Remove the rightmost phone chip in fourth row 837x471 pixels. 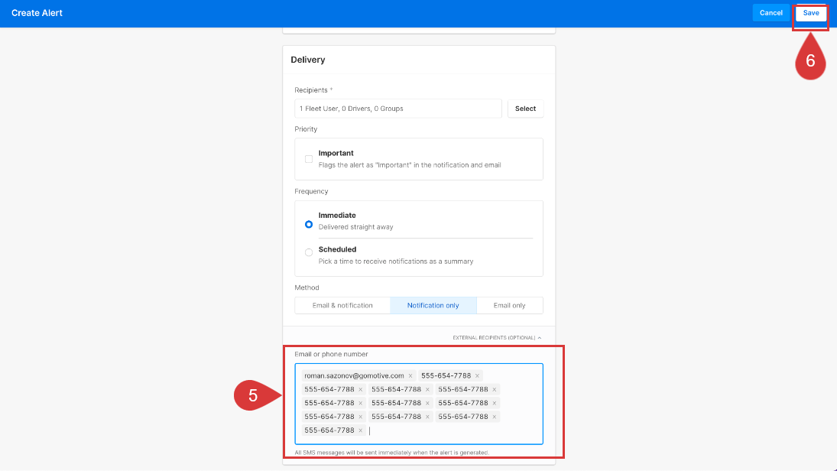[x=495, y=417]
